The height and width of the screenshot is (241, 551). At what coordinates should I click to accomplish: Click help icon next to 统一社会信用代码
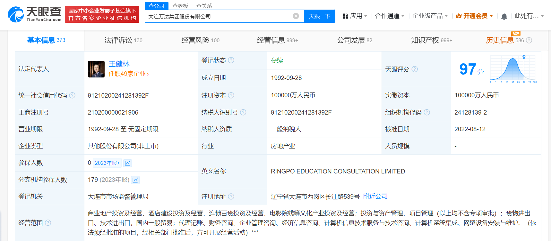(x=72, y=95)
